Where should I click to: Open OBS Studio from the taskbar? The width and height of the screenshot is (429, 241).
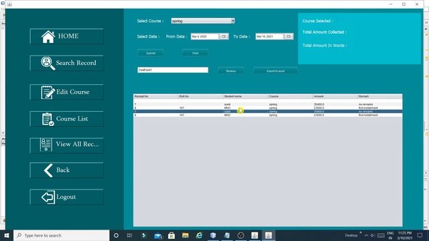241,235
